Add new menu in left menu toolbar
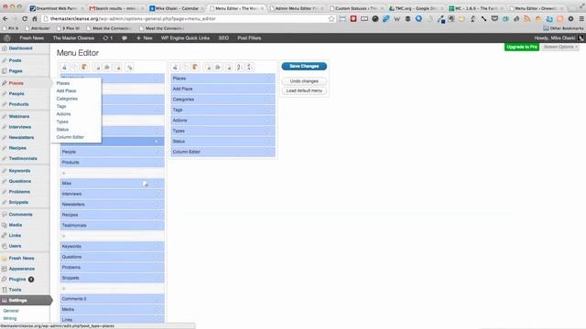 click(x=97, y=67)
